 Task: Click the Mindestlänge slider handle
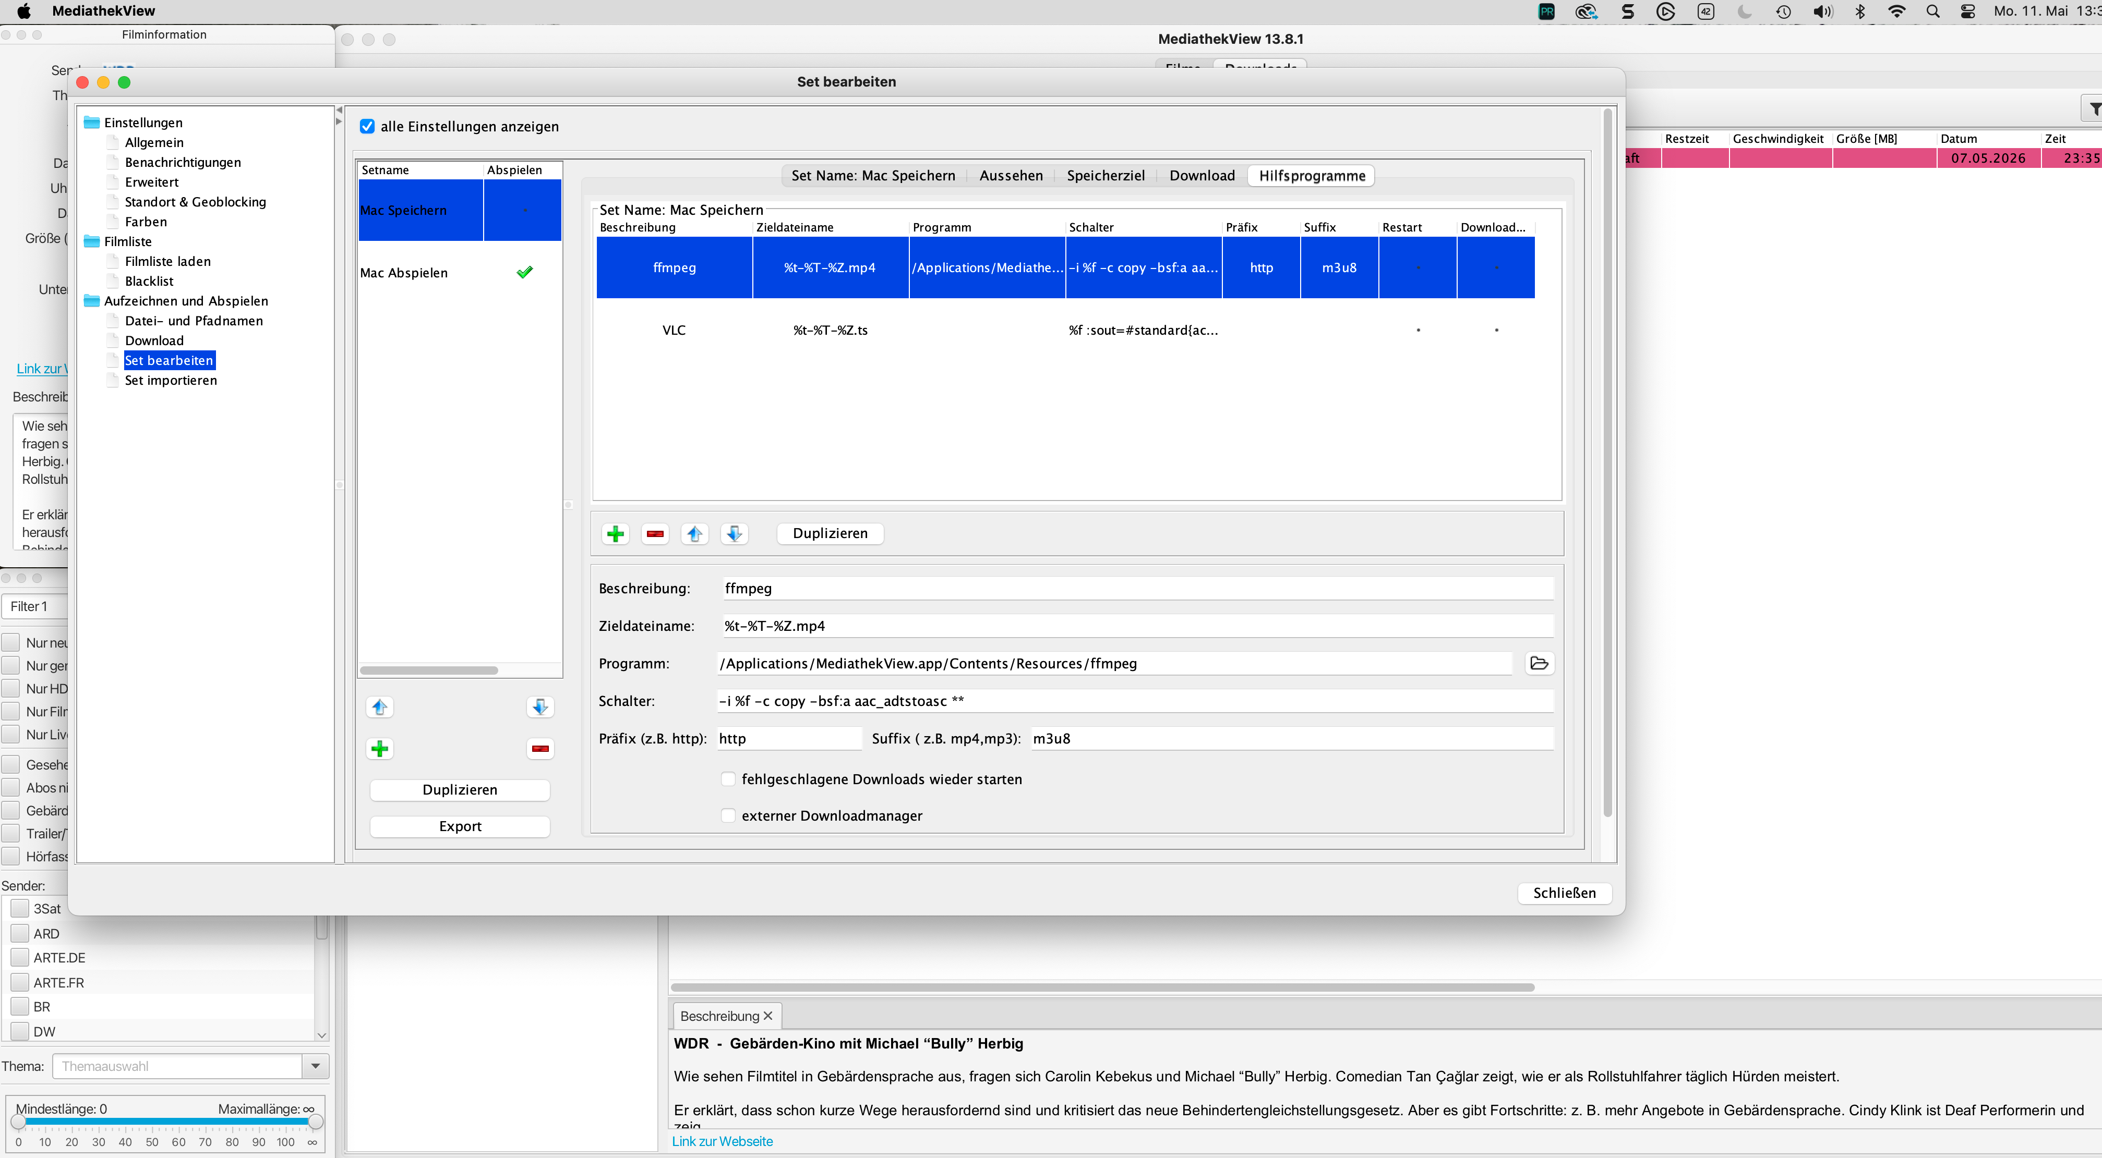click(x=18, y=1122)
